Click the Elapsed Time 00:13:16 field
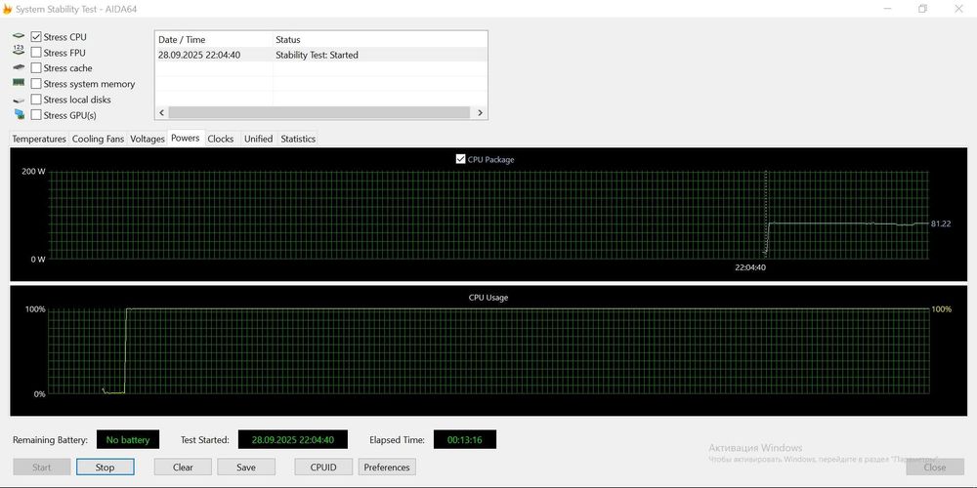Image resolution: width=977 pixels, height=488 pixels. pos(465,439)
